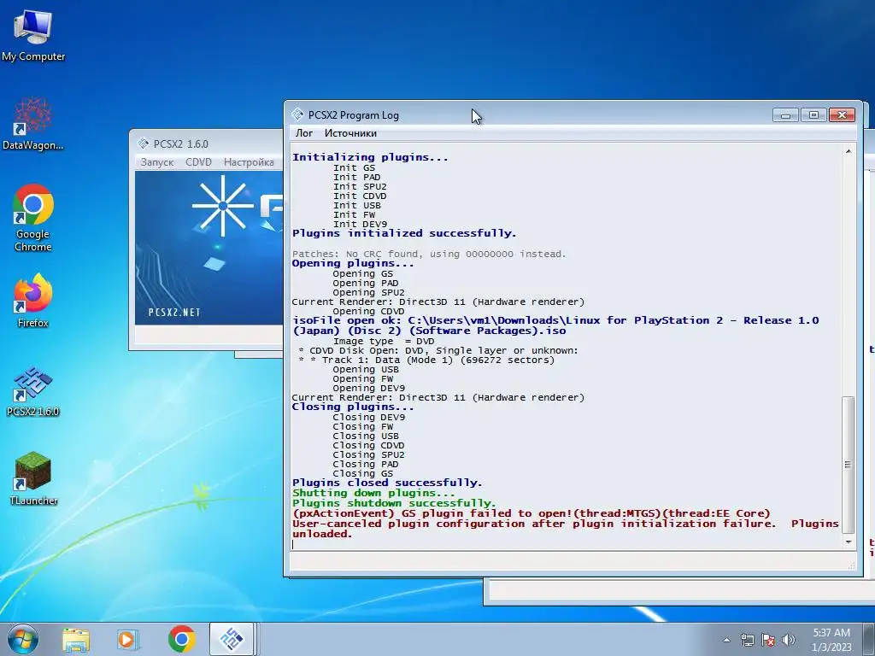The width and height of the screenshot is (875, 656).
Task: Open the Action Center flag icon
Action: click(768, 640)
